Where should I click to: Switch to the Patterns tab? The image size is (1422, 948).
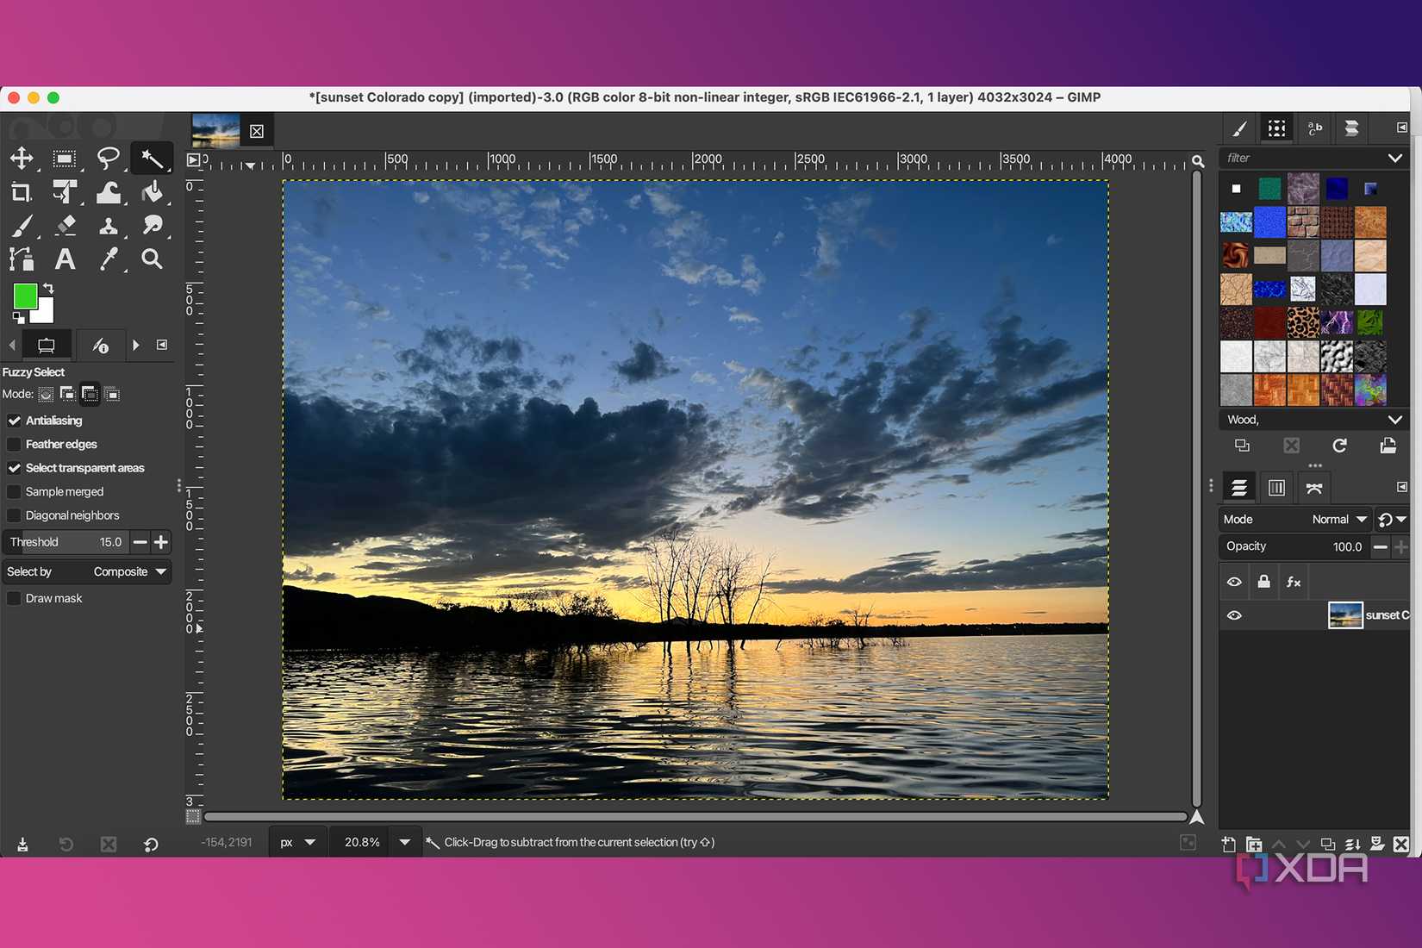point(1276,128)
